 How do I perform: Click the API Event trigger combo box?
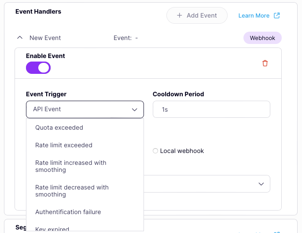tap(79, 109)
